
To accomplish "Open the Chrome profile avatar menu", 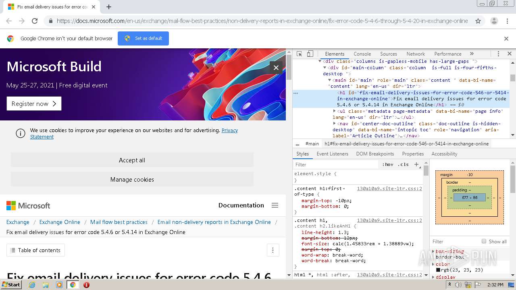I will pos(494,21).
